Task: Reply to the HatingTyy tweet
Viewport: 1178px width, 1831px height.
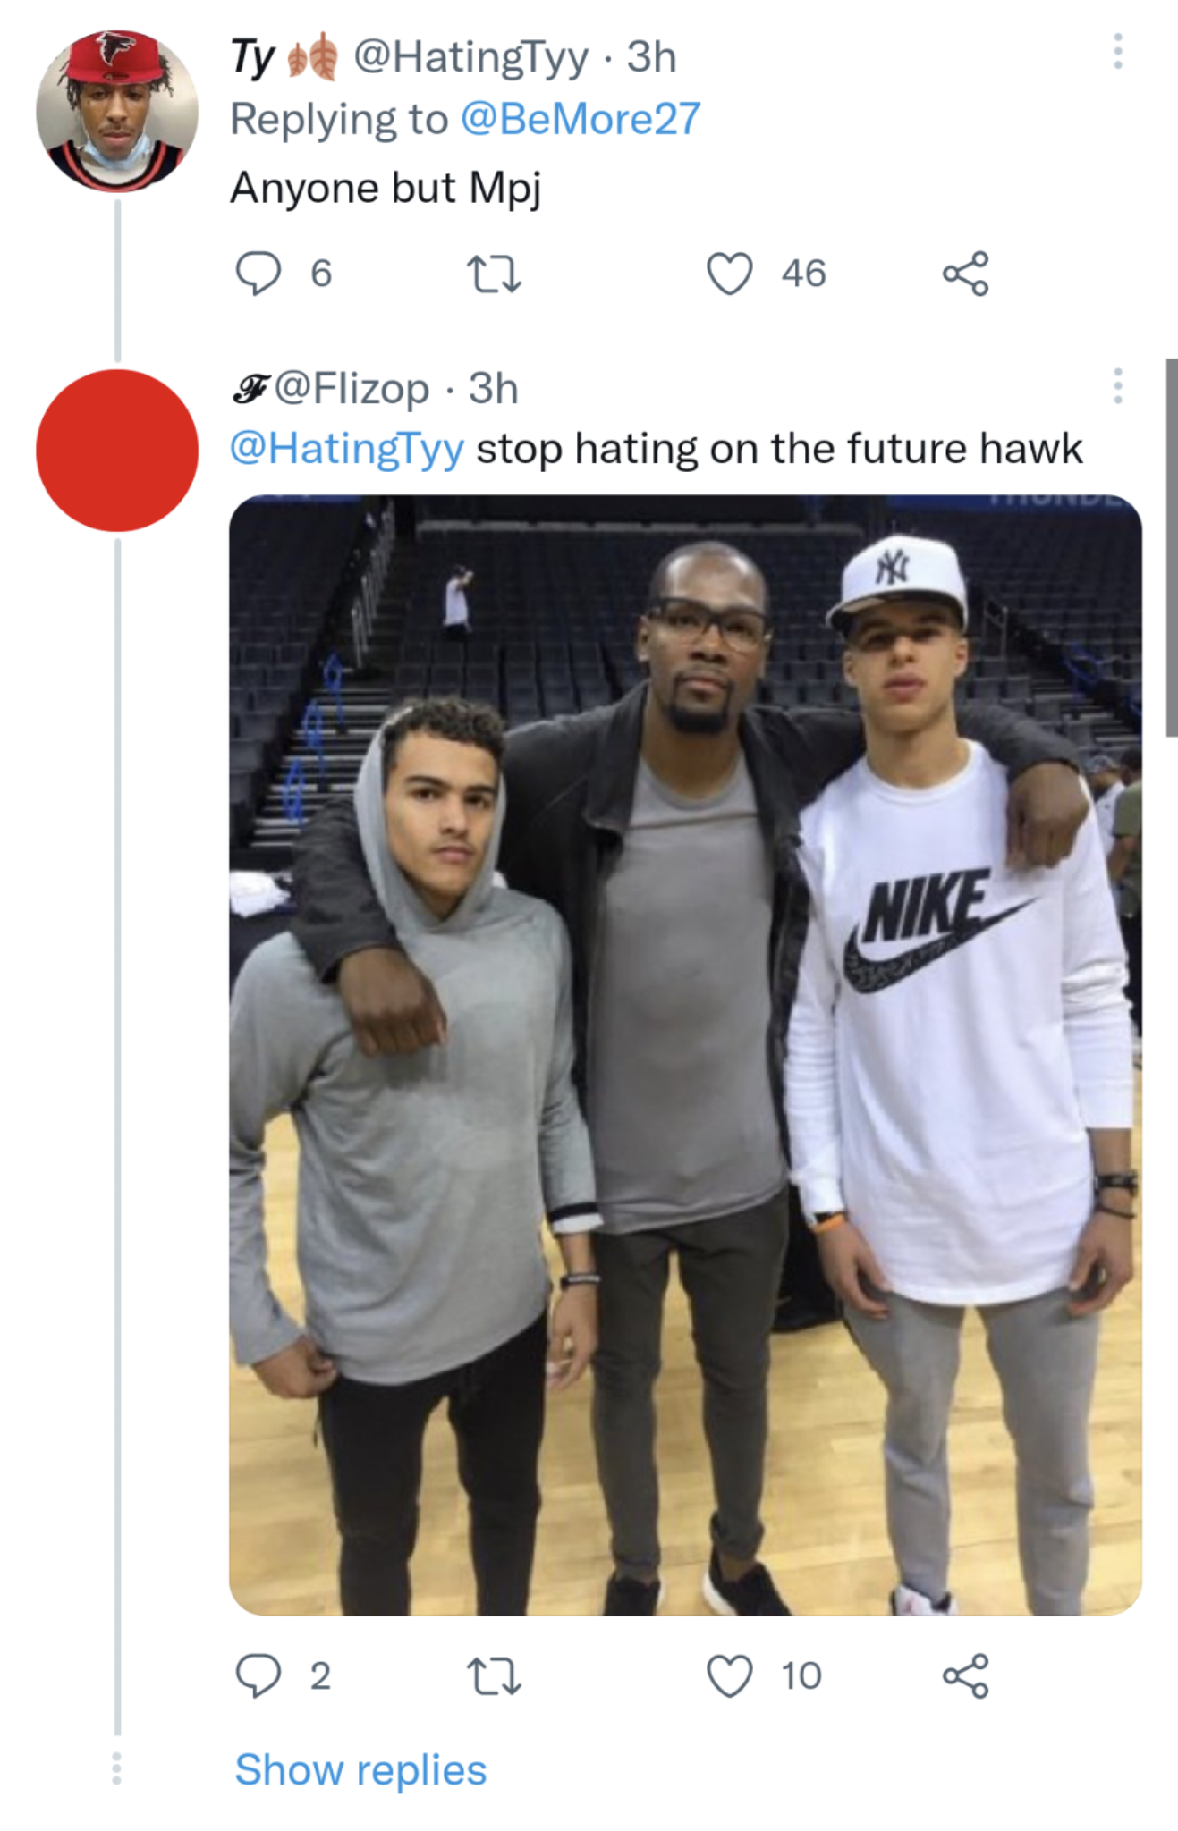Action: pos(258,274)
